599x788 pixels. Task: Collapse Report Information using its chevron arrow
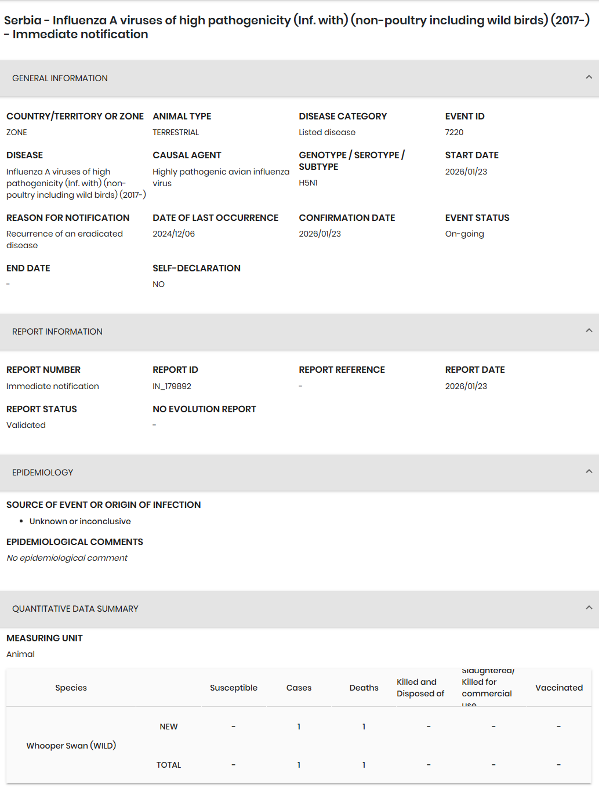[x=589, y=331]
